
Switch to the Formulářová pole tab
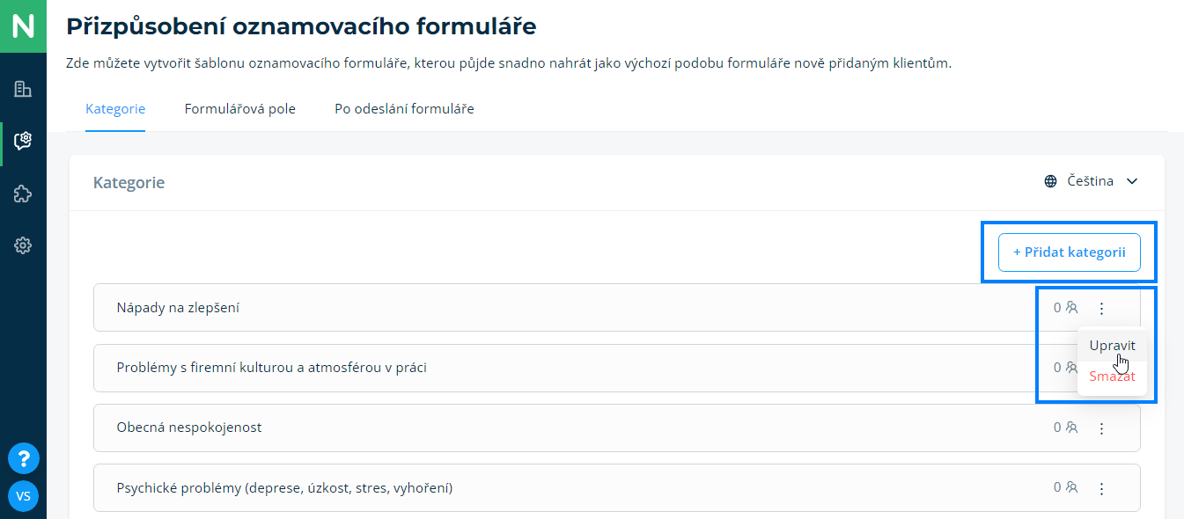(x=239, y=109)
